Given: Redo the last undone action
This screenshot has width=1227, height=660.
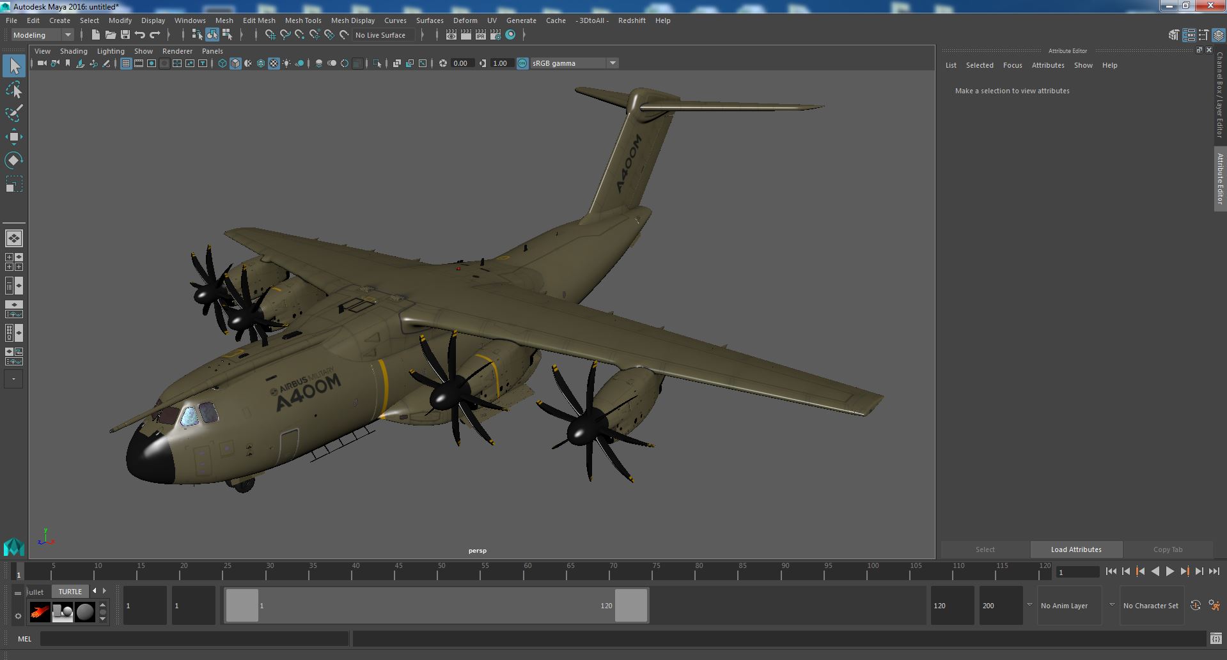Looking at the screenshot, I should tap(155, 35).
